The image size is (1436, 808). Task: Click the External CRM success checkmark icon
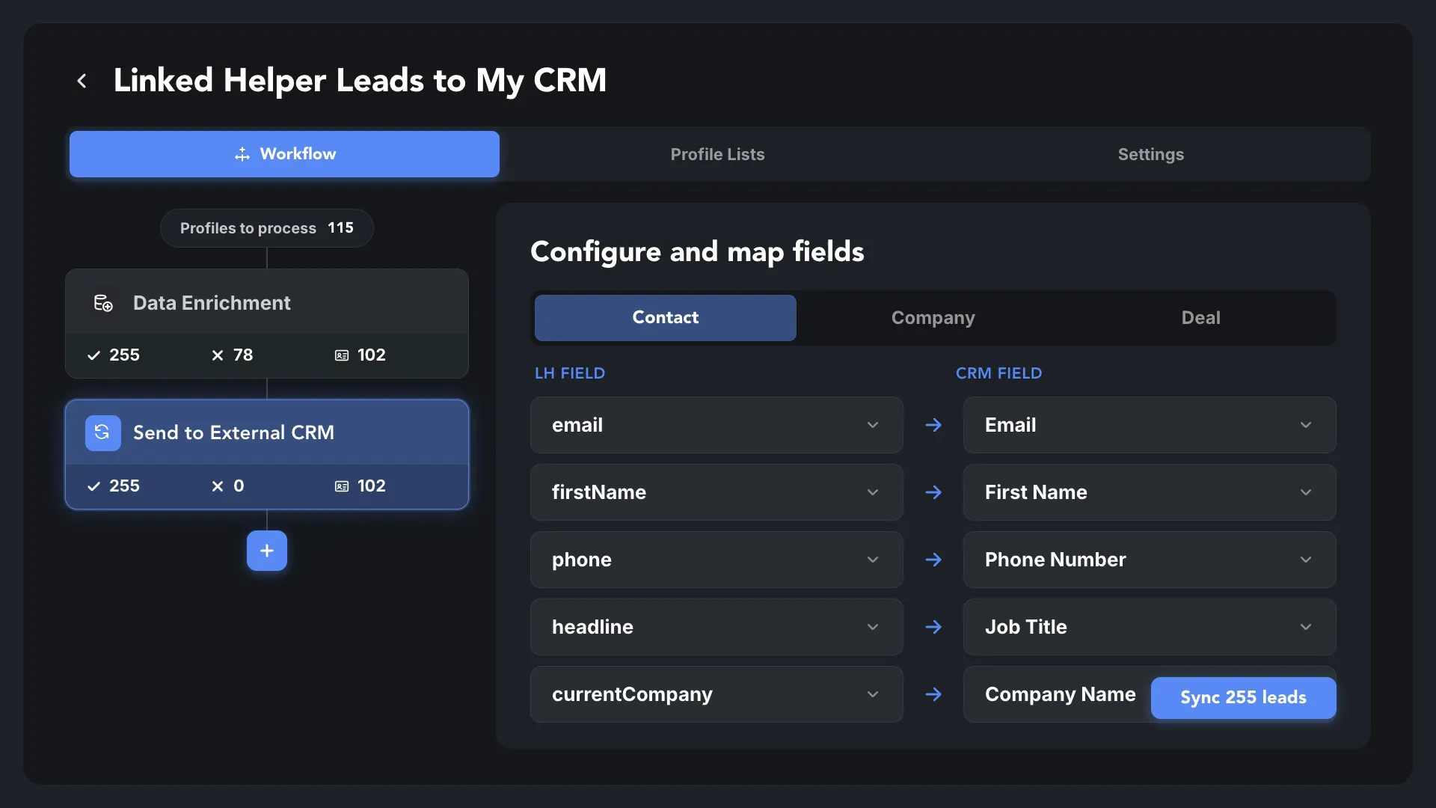click(93, 486)
